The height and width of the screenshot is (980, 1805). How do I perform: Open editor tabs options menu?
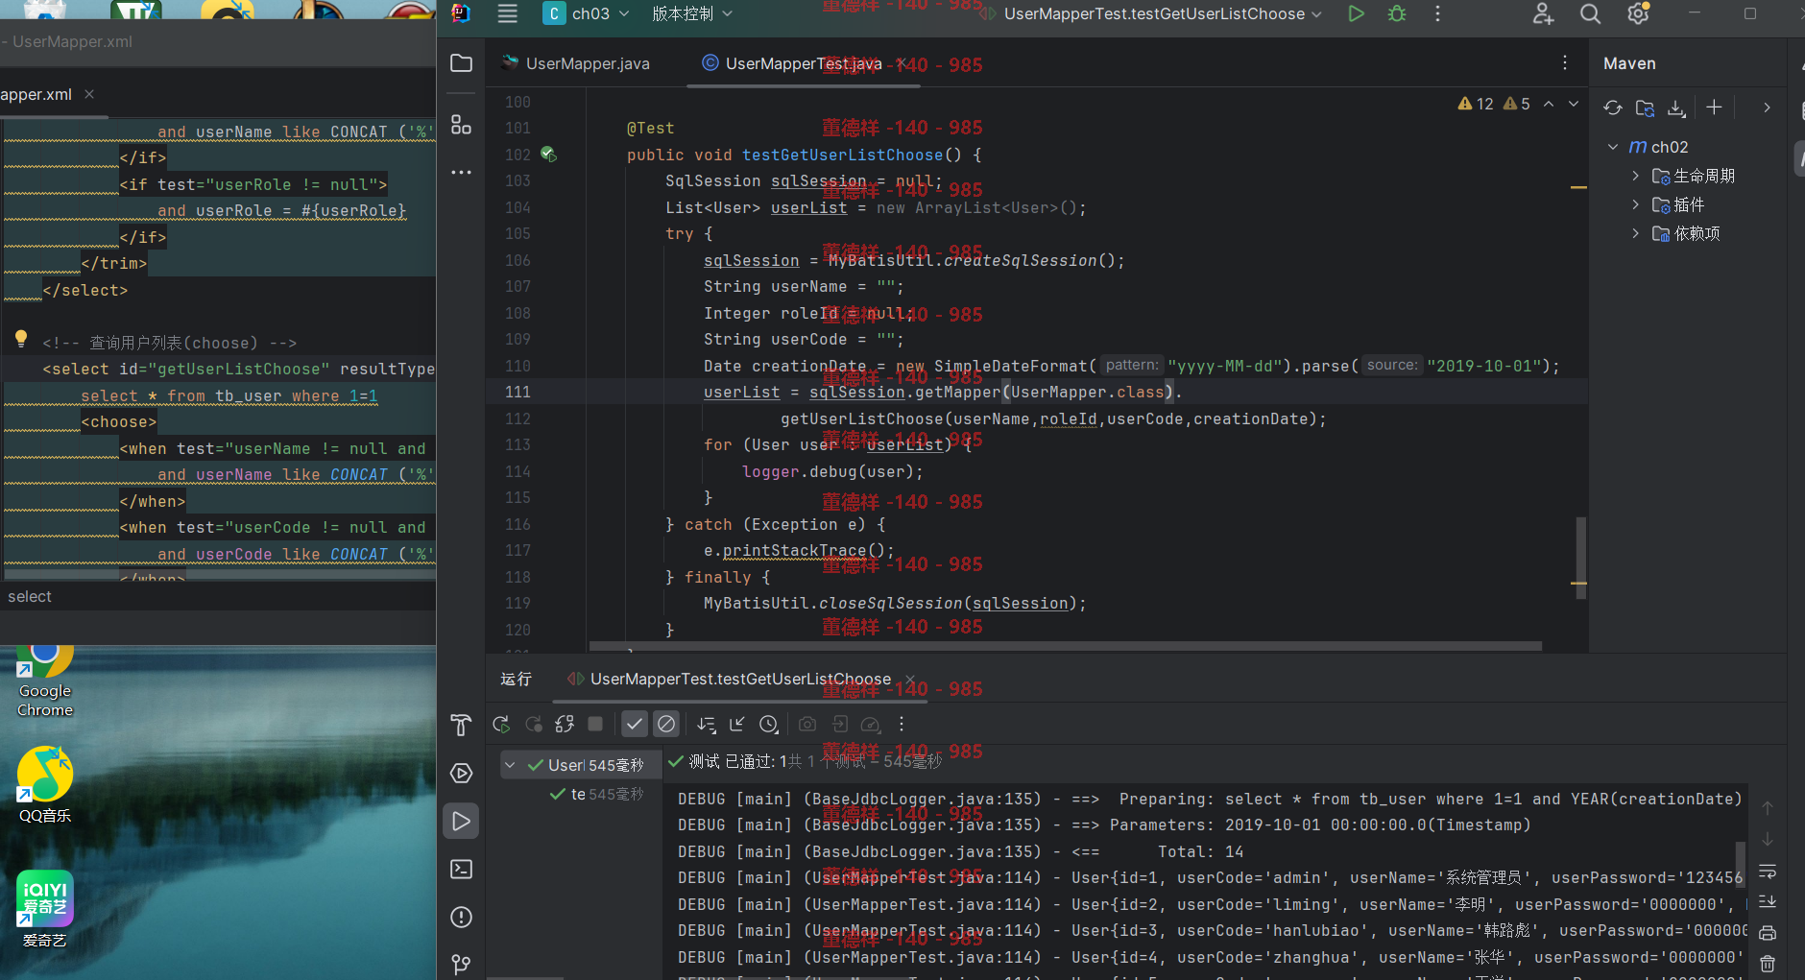(x=1565, y=63)
